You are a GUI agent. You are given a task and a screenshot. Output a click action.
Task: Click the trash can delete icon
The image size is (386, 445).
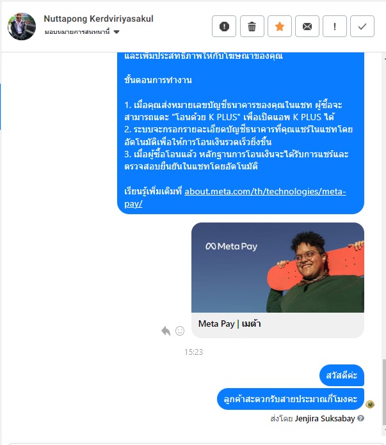click(252, 26)
